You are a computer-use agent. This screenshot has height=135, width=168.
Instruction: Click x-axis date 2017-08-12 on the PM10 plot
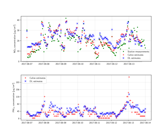point(111,123)
